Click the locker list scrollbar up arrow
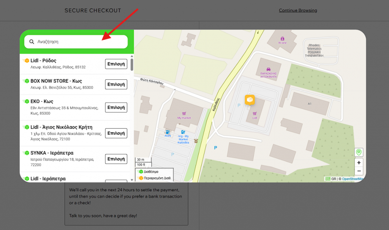The width and height of the screenshot is (389, 230). (132, 56)
